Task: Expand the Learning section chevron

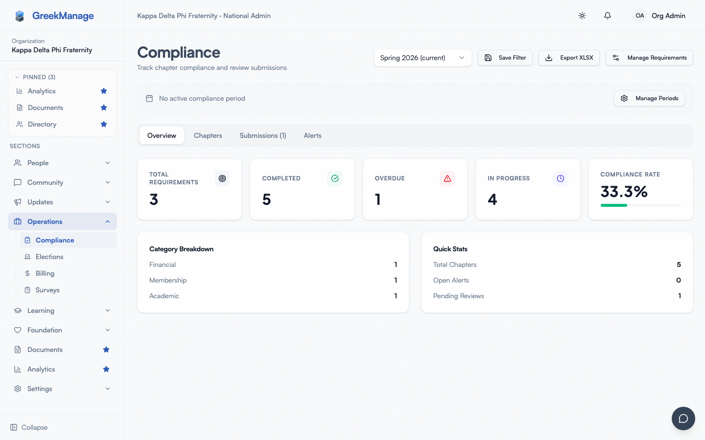Action: pos(108,310)
